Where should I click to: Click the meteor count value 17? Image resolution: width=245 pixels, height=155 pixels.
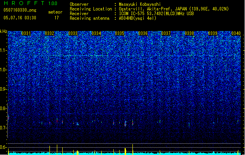click(x=56, y=18)
